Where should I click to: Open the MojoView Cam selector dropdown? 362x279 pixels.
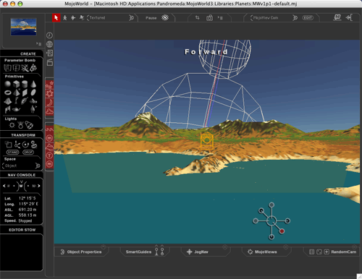click(274, 18)
